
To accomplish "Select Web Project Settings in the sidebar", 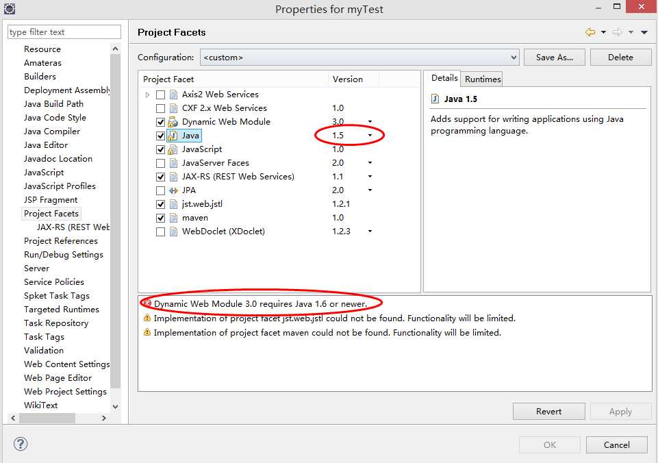I will pos(66,392).
